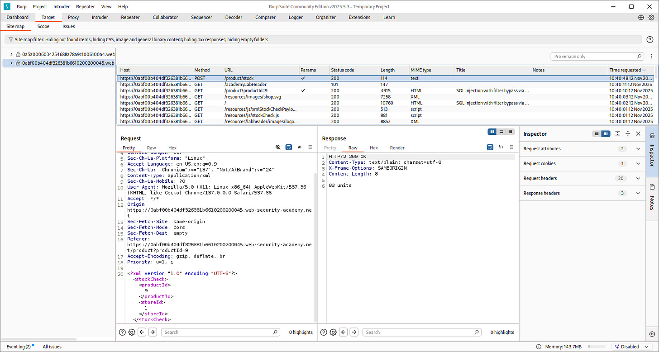Switch to side-by-side request/response layout
Viewport: 659px width, 352px height.
tap(492, 132)
